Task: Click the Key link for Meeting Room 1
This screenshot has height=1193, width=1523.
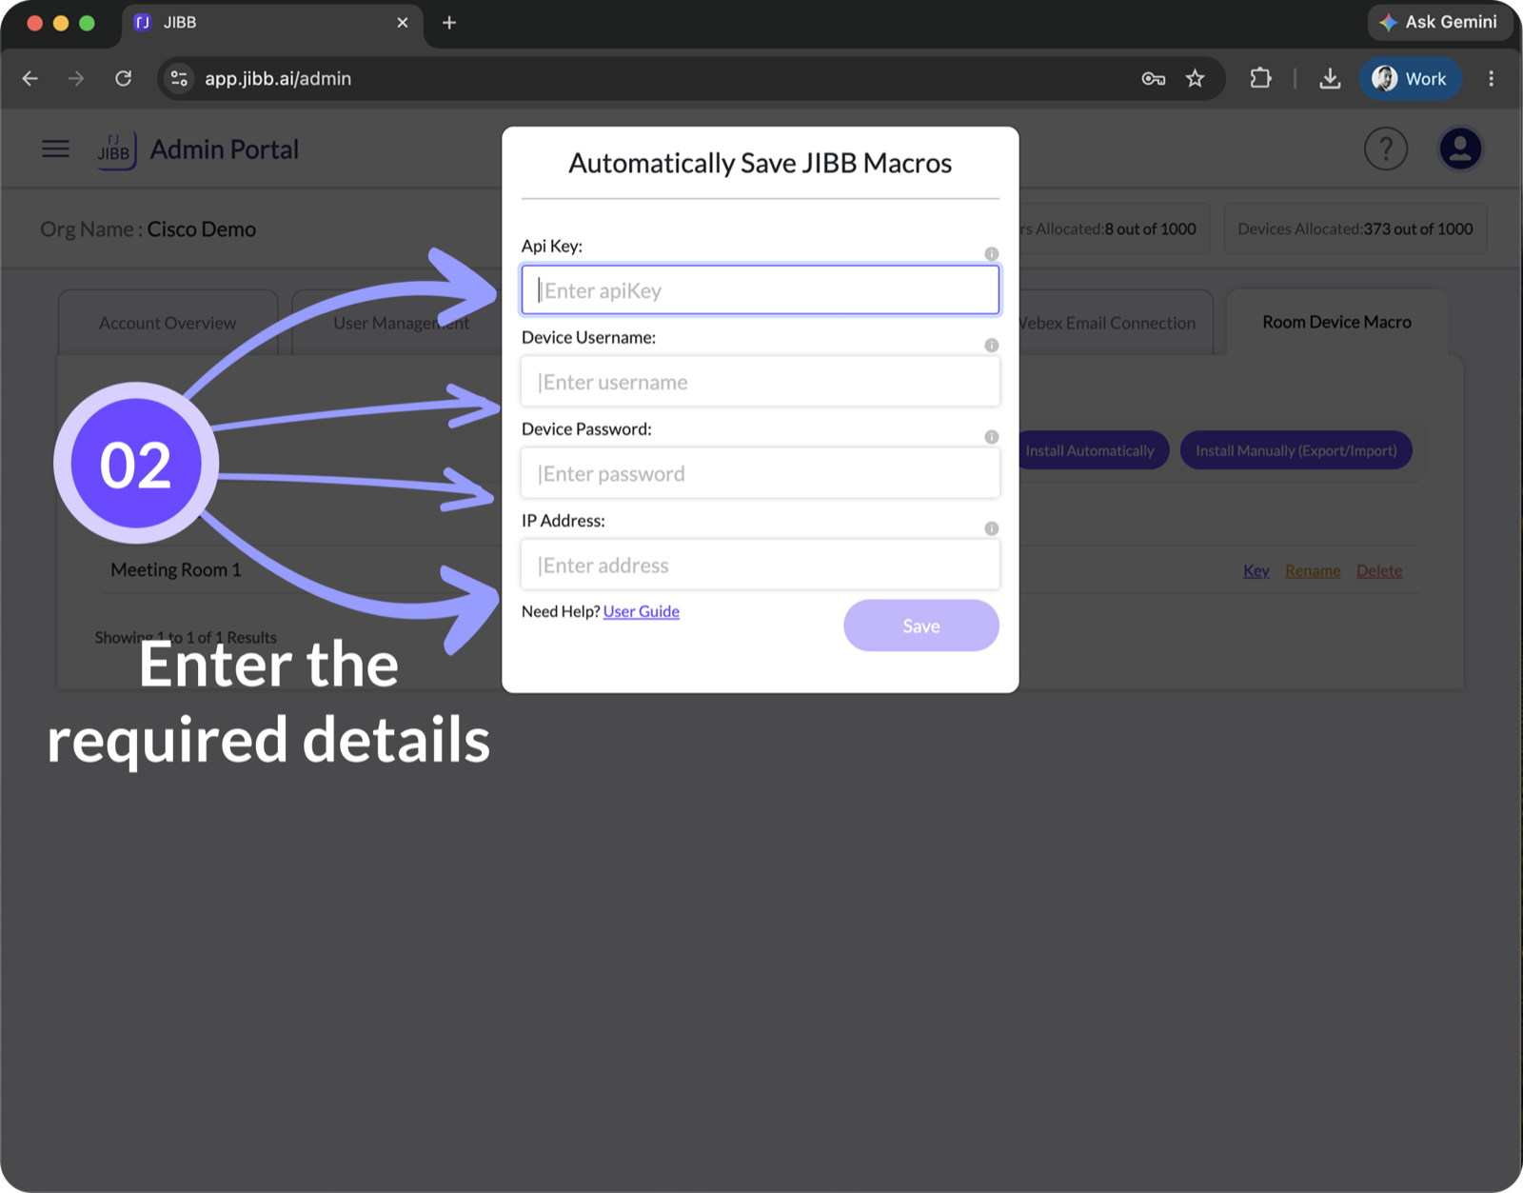Action: 1256,570
